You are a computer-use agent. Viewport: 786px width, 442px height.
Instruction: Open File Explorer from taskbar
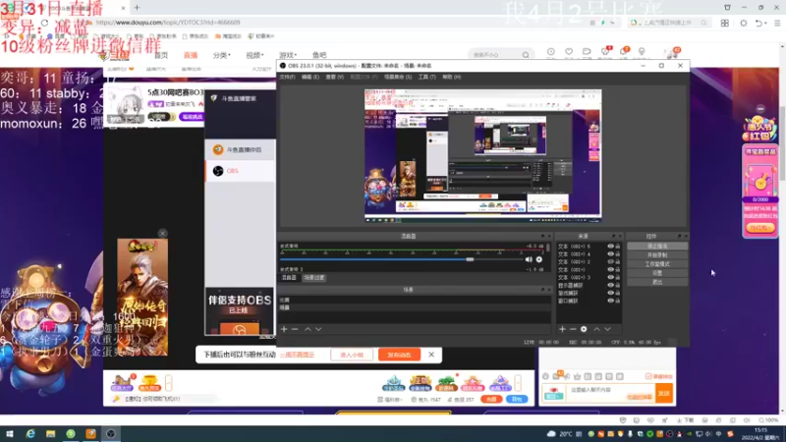click(51, 433)
